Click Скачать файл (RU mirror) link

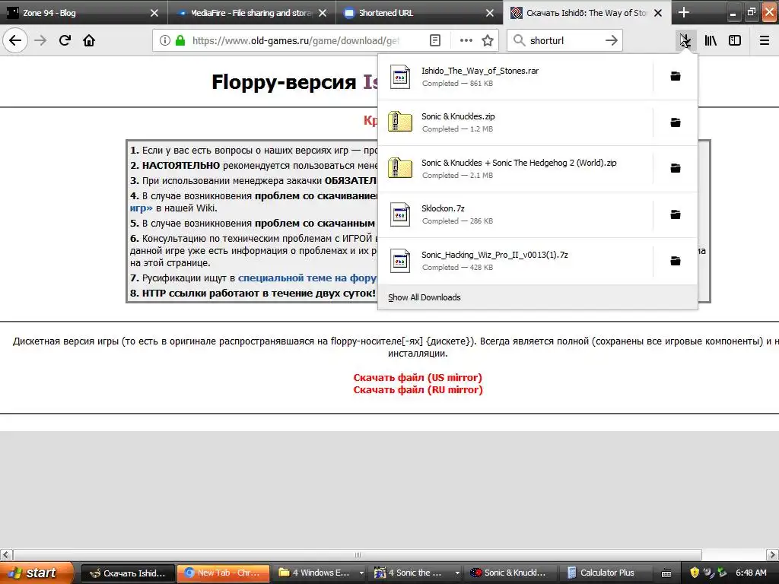(418, 390)
